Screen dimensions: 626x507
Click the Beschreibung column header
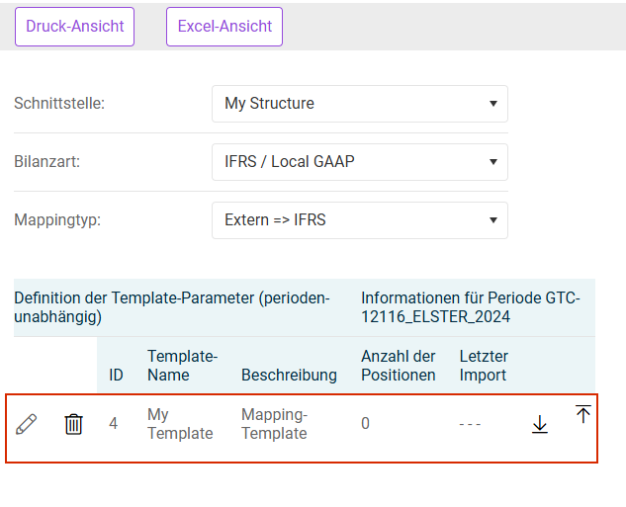tap(289, 375)
